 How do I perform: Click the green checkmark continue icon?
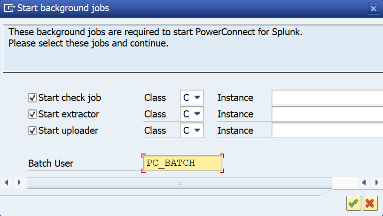click(353, 203)
